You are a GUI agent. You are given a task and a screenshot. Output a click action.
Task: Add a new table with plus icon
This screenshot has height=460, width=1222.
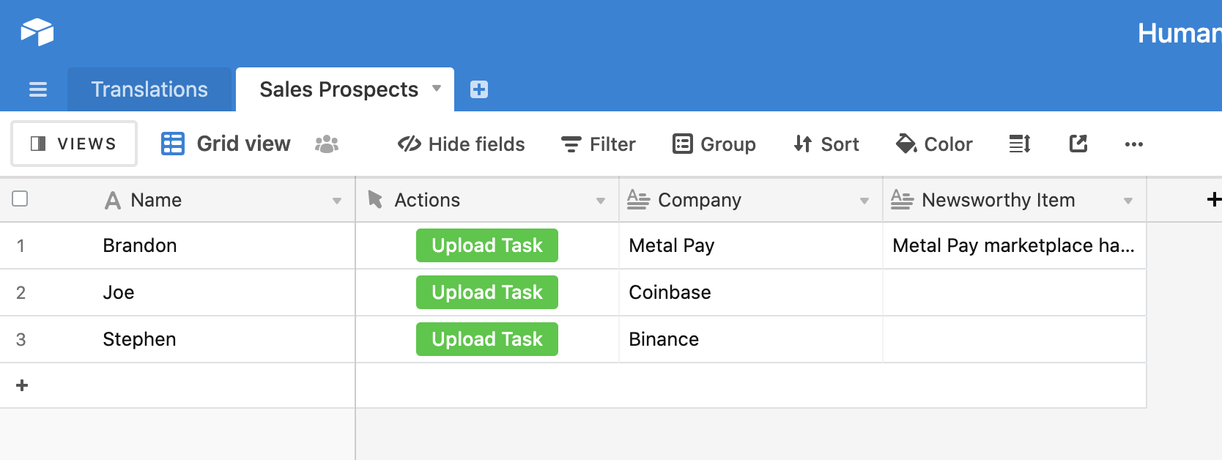(479, 89)
